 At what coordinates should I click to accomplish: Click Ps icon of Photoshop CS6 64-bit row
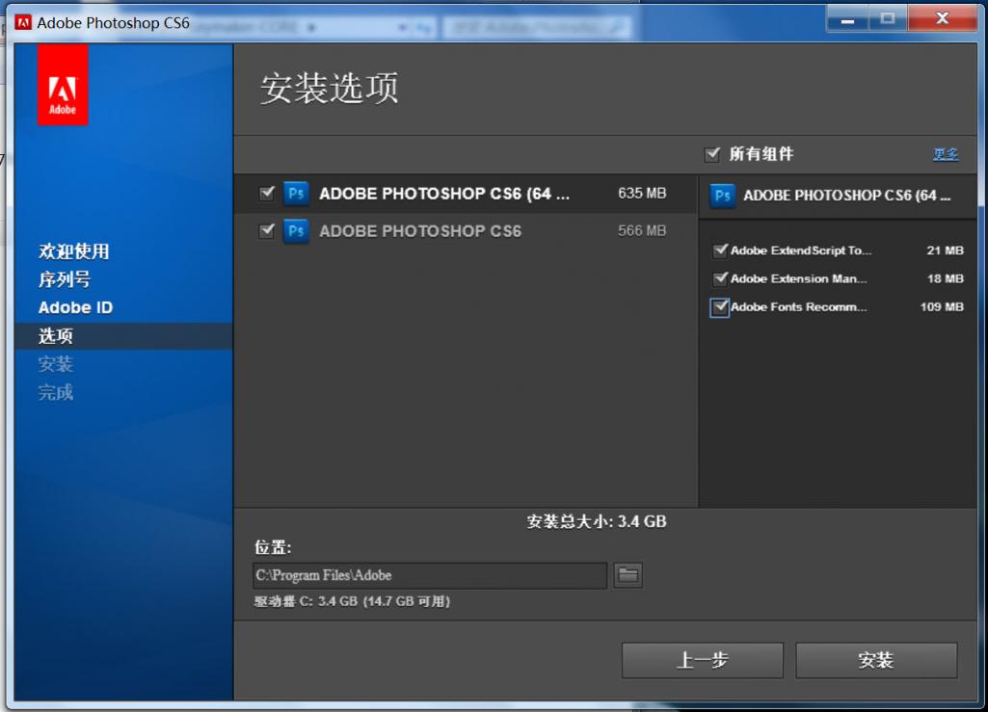coord(296,194)
